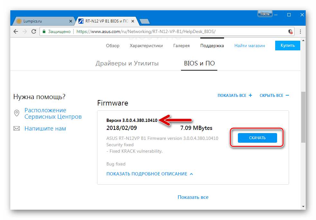Click the green padlock security icon
316x220 pixels.
point(44,31)
